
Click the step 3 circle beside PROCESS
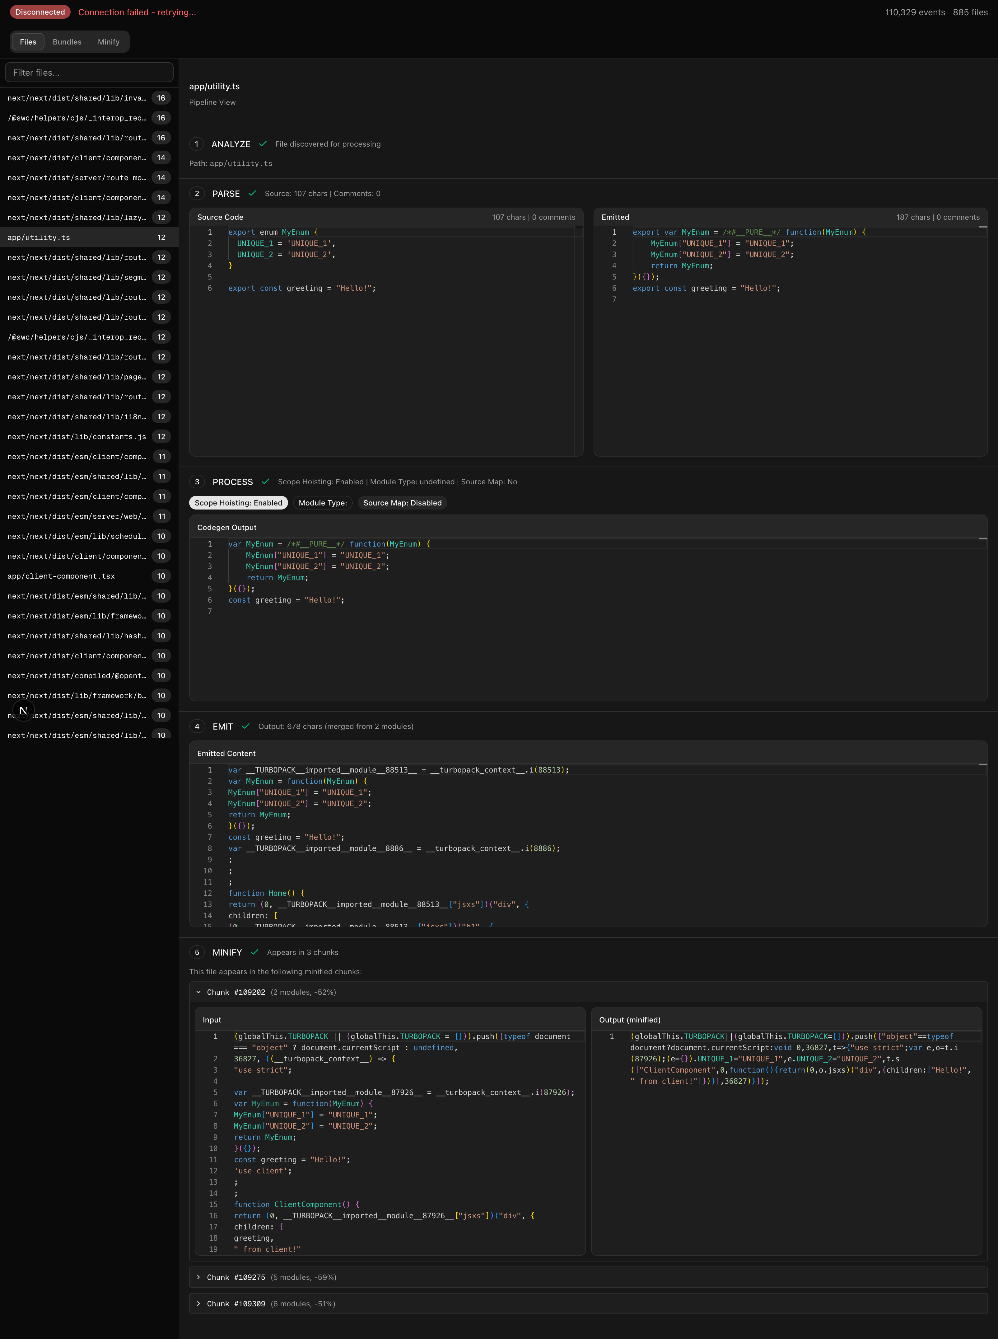click(x=197, y=482)
